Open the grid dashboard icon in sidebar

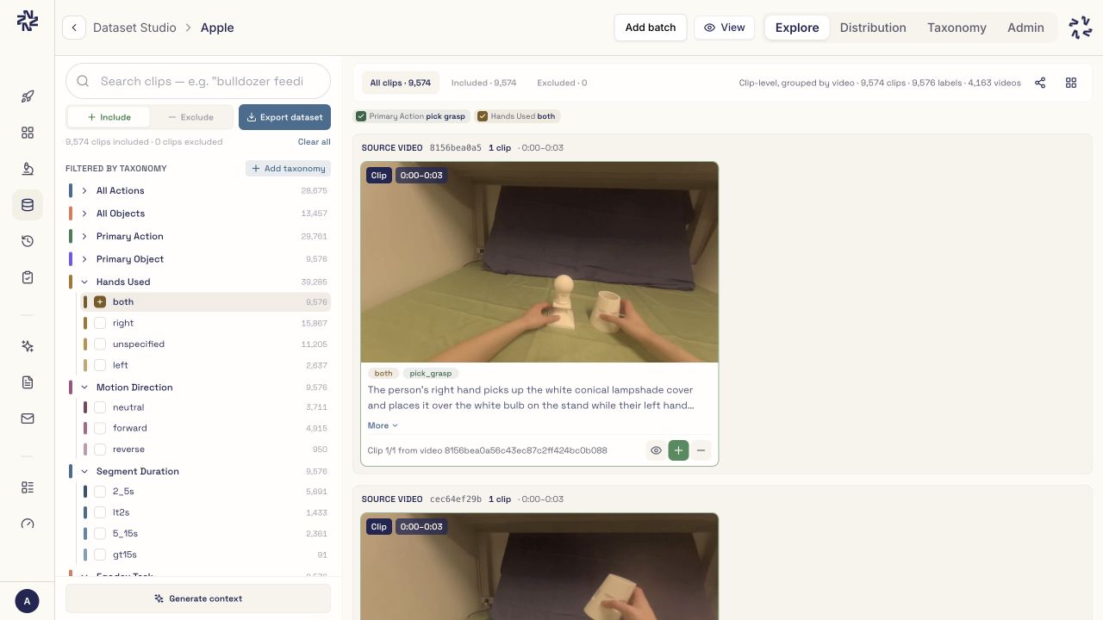point(28,133)
